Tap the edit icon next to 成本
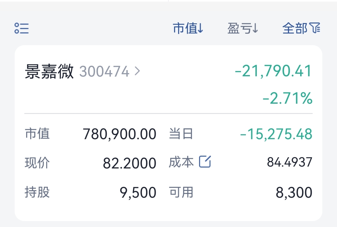The height and width of the screenshot is (227, 337). [x=205, y=162]
